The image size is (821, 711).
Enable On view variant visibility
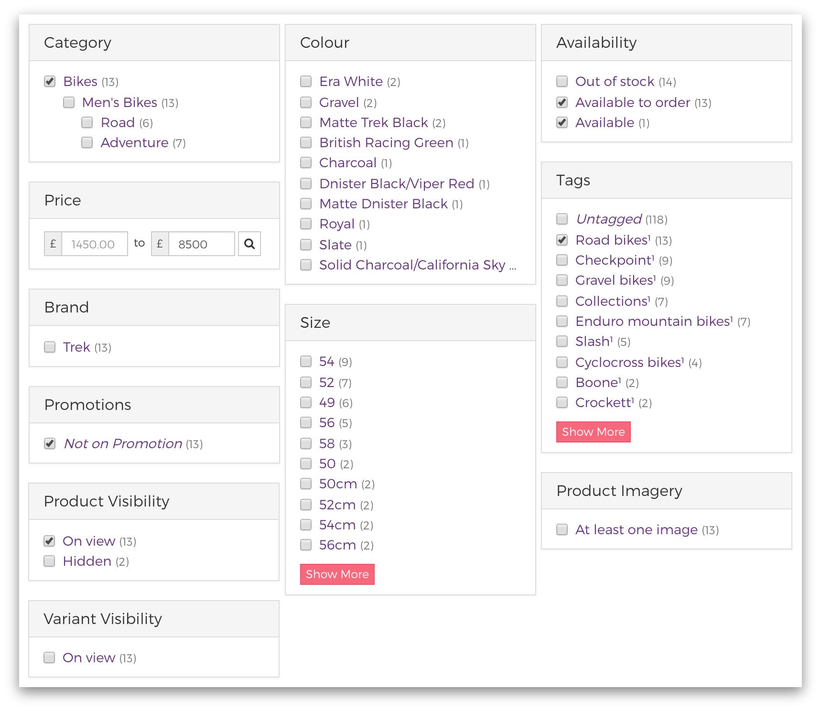(49, 657)
